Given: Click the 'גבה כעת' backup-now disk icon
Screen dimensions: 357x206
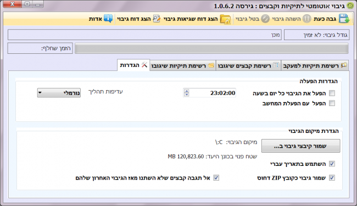Looking at the screenshot, I should click(x=344, y=19).
